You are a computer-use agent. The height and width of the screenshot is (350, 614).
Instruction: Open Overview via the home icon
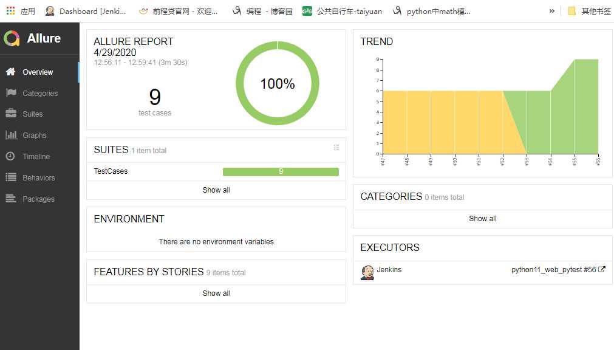tap(10, 72)
